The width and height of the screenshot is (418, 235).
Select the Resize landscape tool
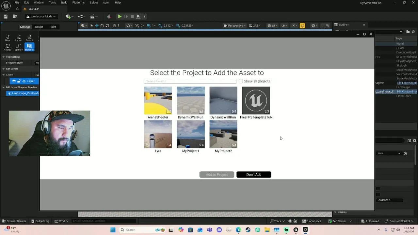click(x=8, y=47)
